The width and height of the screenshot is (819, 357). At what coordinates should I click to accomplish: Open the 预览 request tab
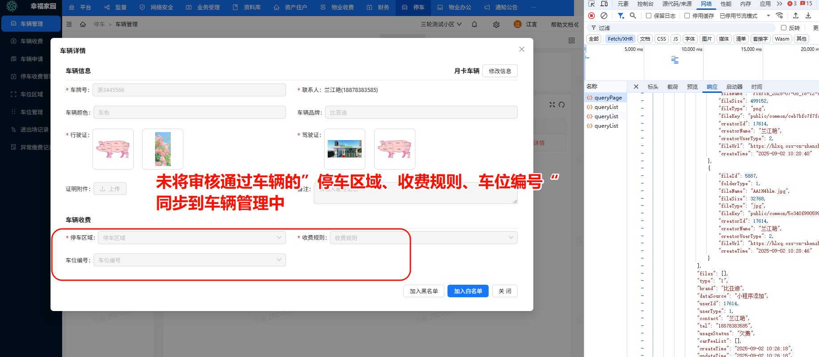692,87
